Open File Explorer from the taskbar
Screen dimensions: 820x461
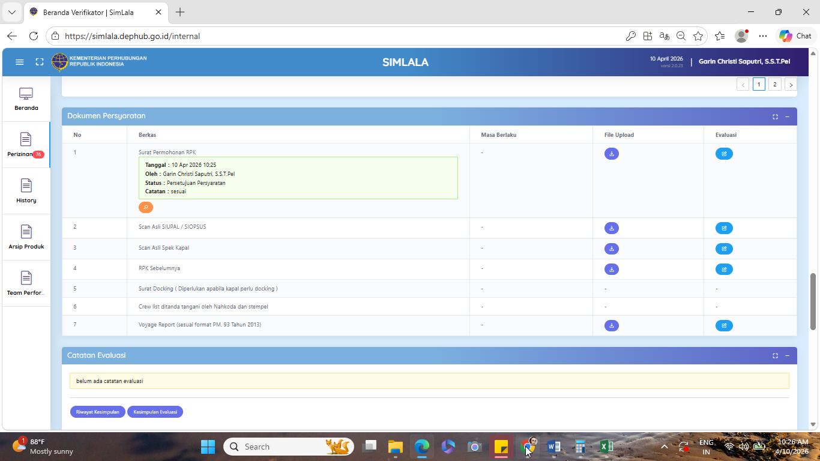[395, 447]
